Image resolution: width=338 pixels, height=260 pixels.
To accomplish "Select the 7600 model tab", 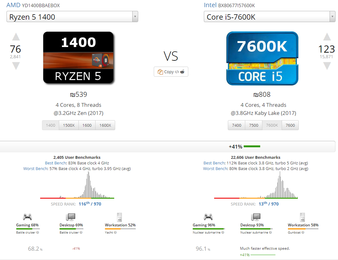I will click(x=290, y=125).
